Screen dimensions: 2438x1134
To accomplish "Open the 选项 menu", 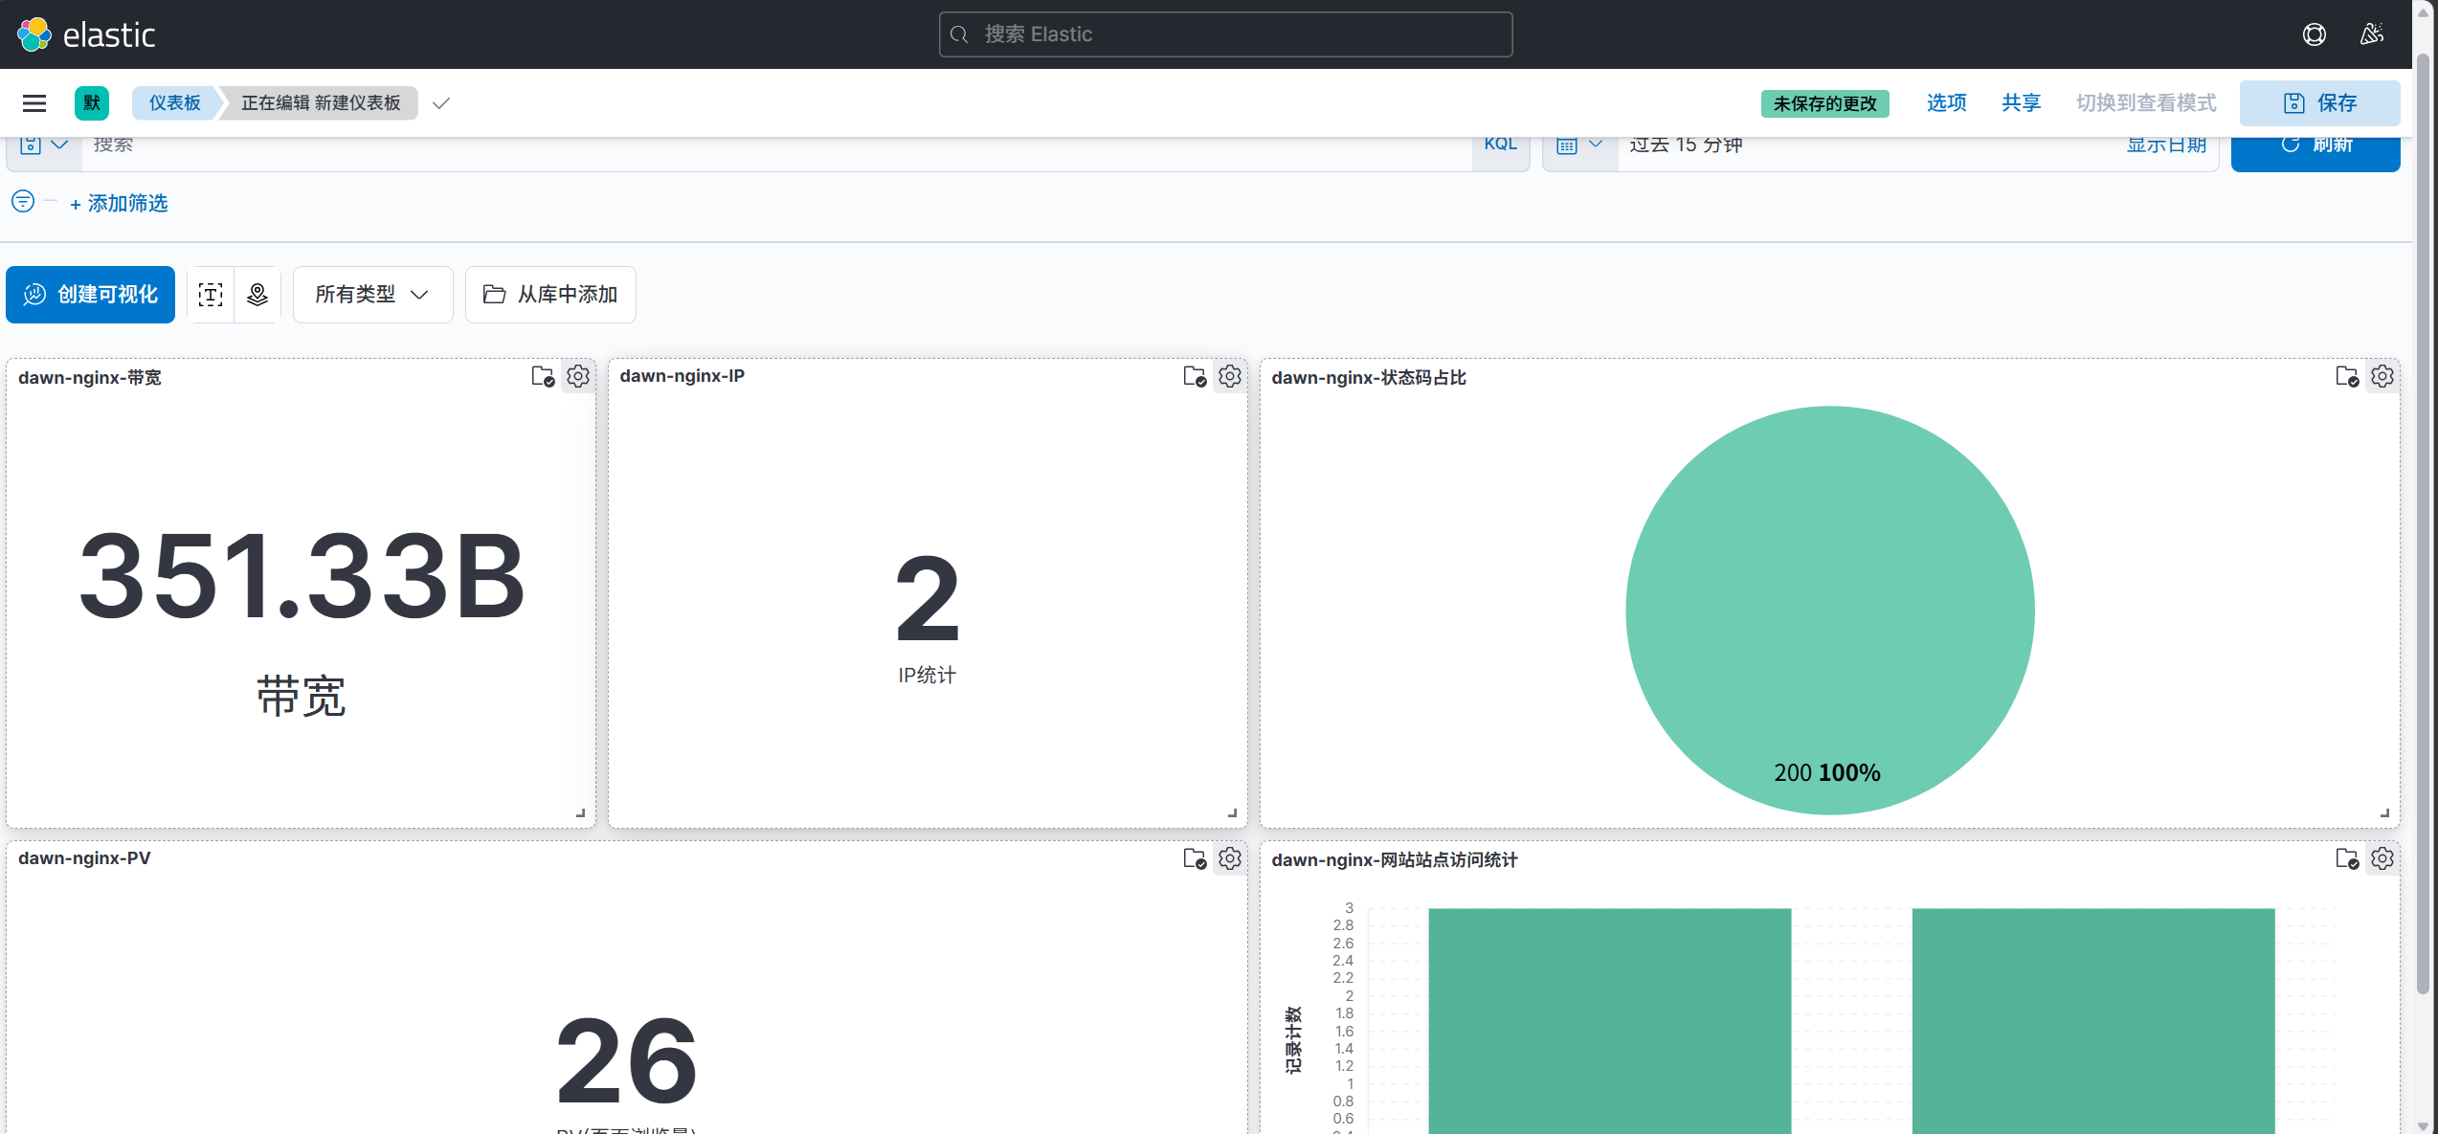I will pyautogui.click(x=1946, y=103).
